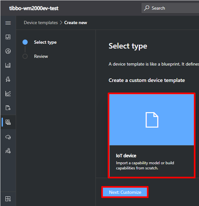This screenshot has width=199, height=206.
Task: Click the tibbo-wm2000ev-test application title
Action: coord(34,8)
